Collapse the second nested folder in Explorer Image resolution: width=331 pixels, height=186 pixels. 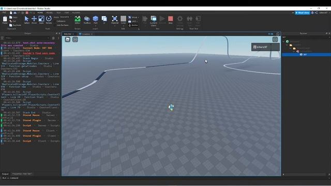[290, 48]
